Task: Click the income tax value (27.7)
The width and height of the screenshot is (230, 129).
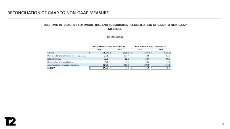Action: (124, 56)
